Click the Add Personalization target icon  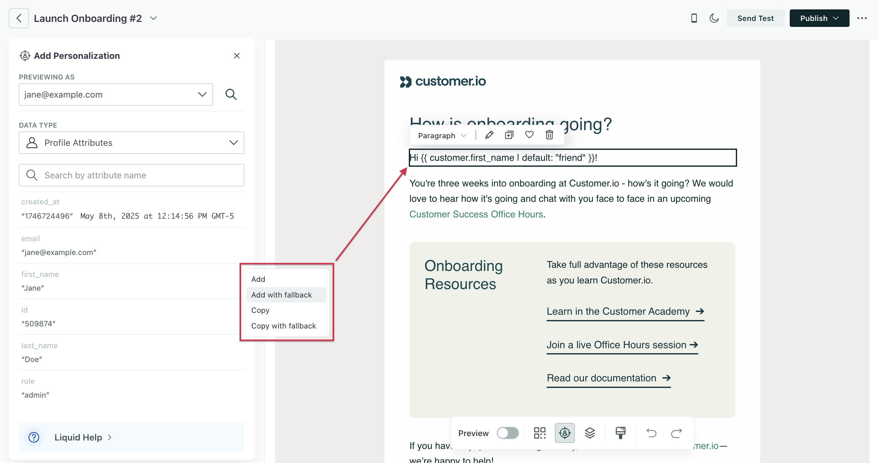[x=25, y=56]
